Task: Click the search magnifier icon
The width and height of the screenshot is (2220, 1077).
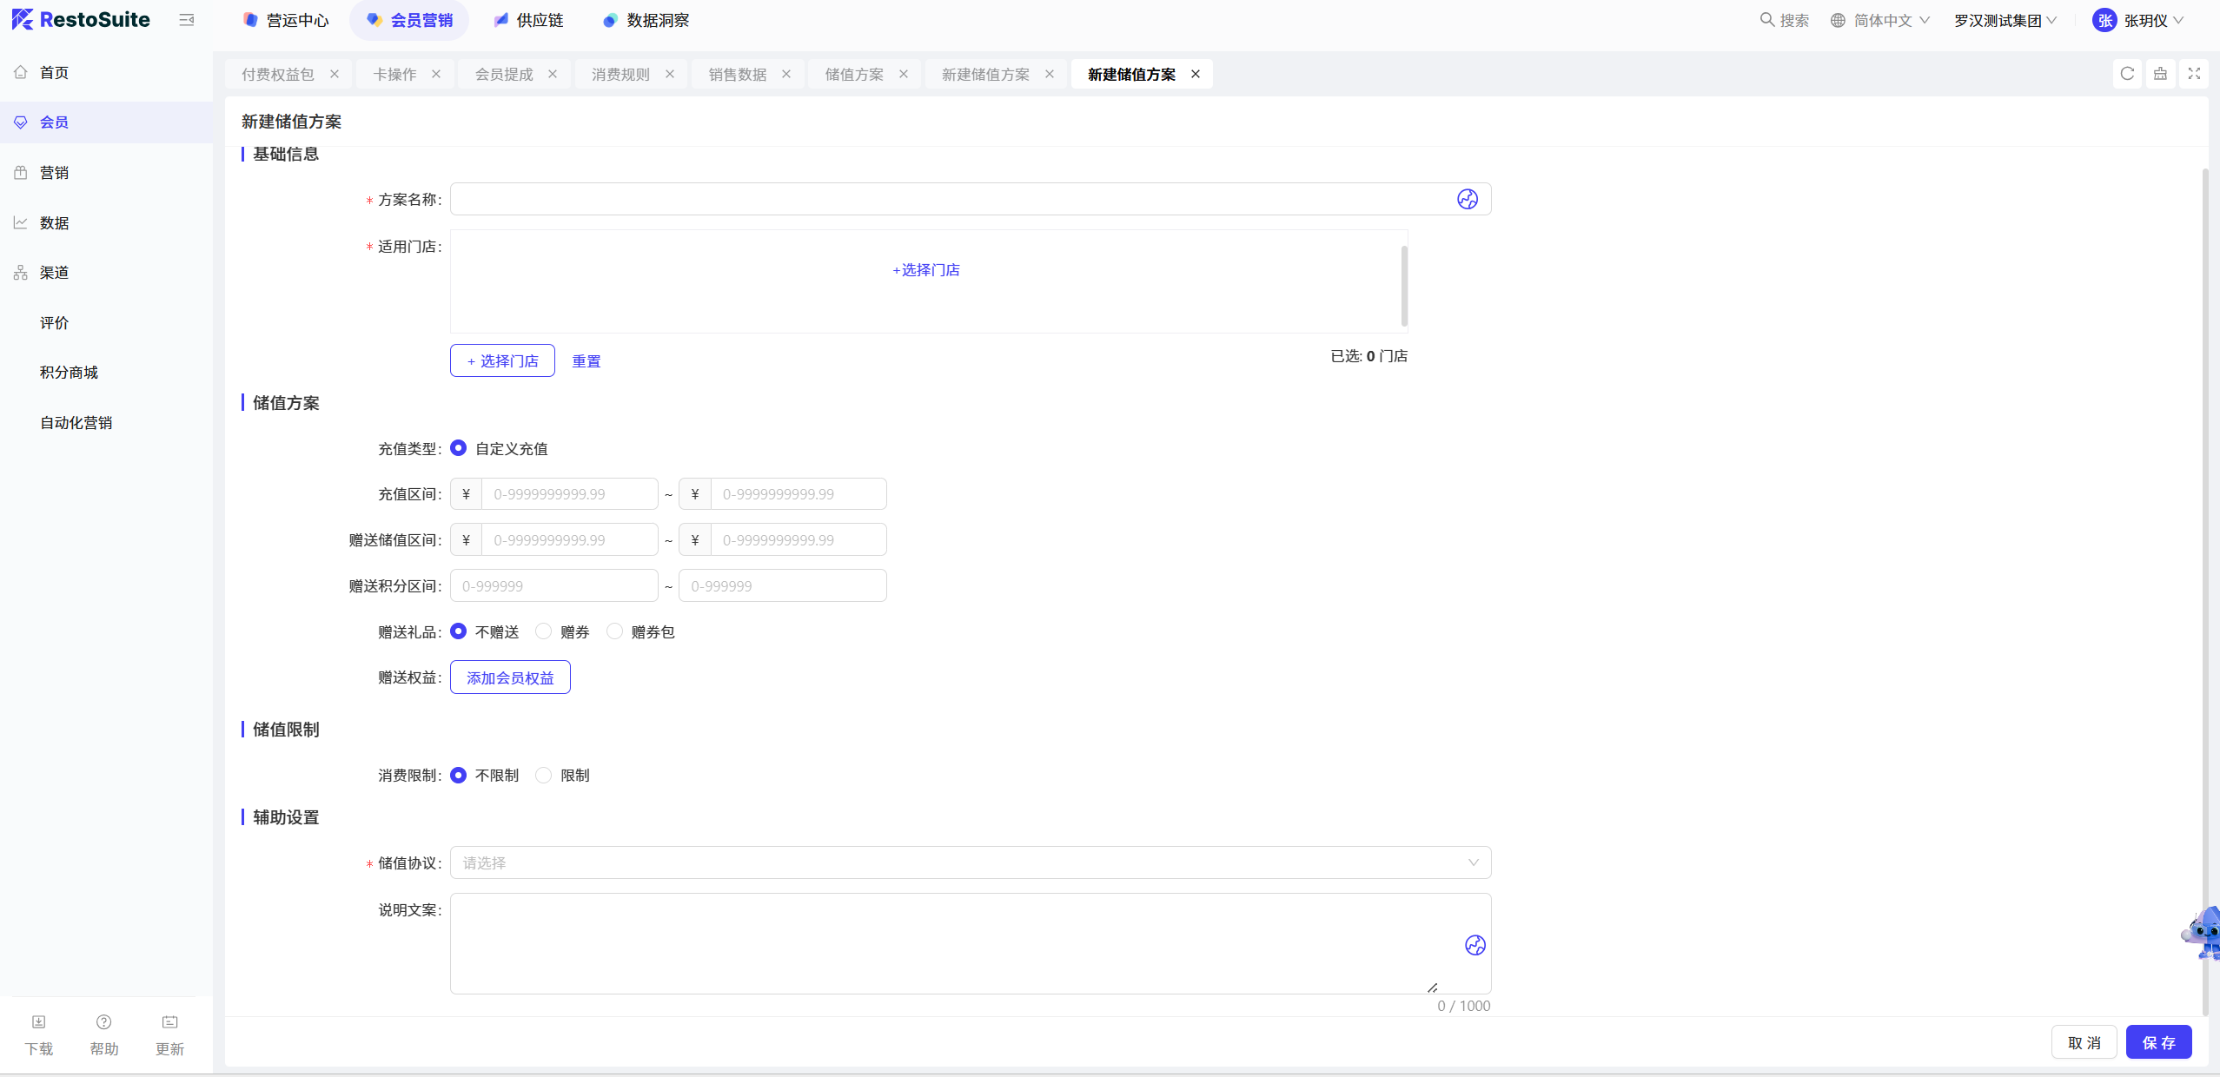Action: pyautogui.click(x=1766, y=19)
